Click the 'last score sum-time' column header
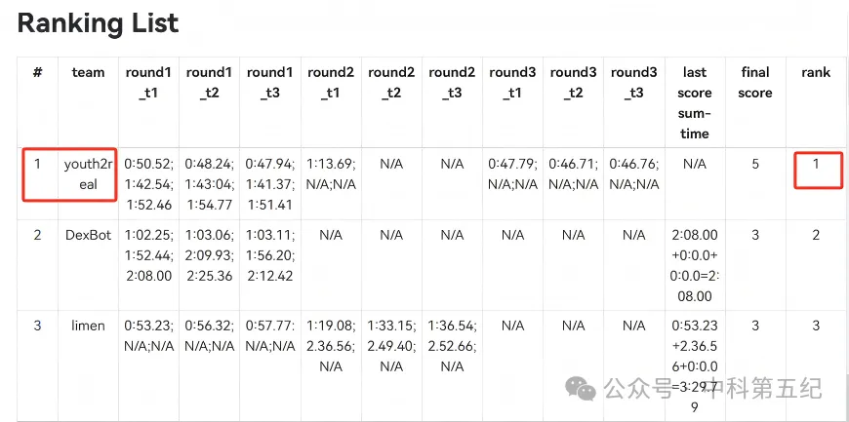 click(695, 102)
